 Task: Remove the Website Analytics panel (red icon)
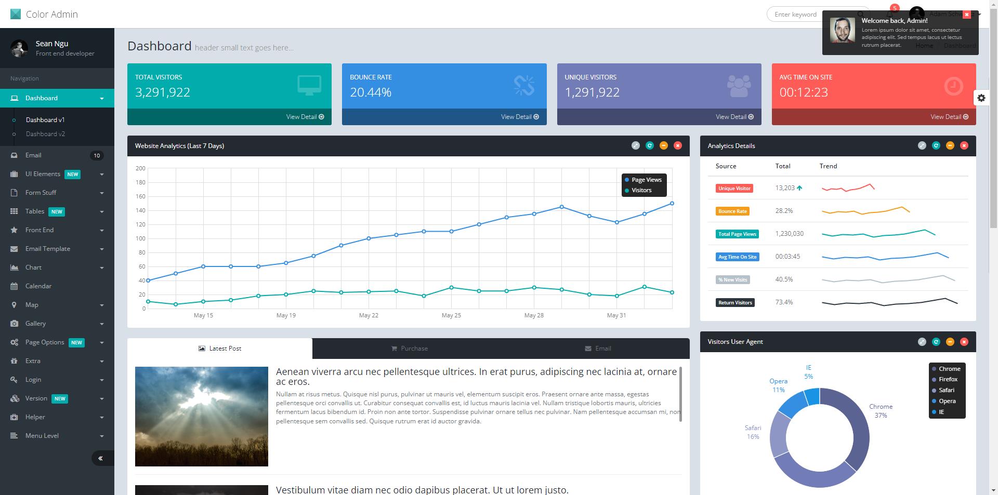pos(677,145)
